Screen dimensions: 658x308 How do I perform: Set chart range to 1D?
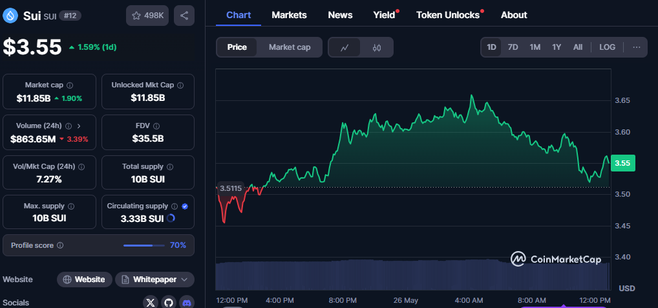tap(491, 47)
